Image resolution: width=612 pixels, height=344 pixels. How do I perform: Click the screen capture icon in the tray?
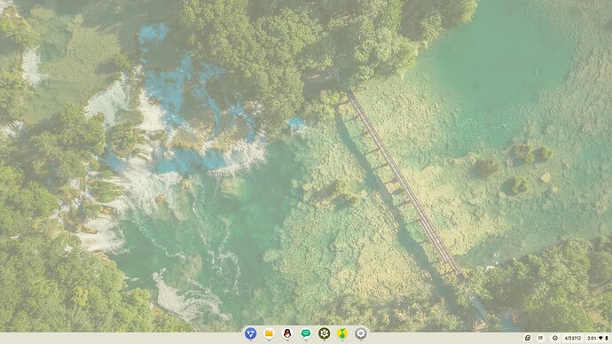click(x=528, y=338)
